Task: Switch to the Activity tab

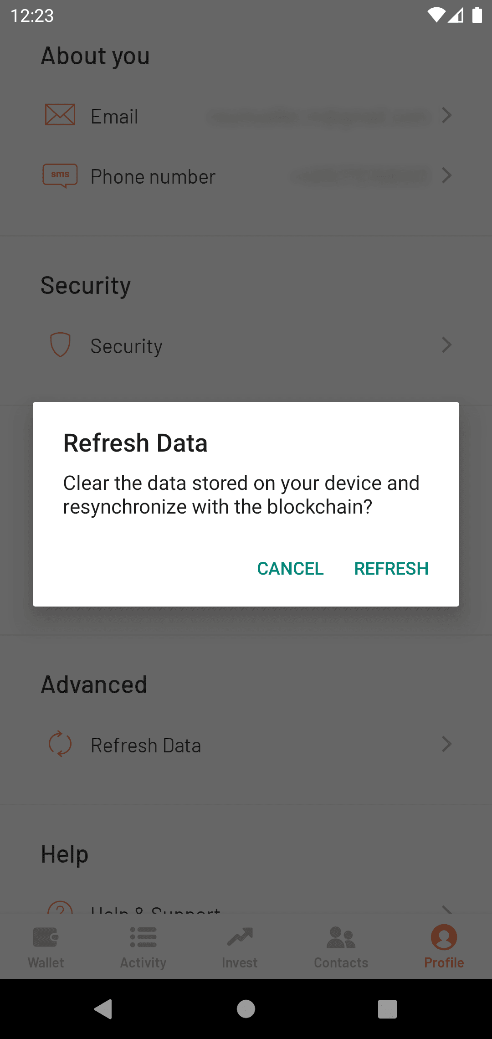Action: point(143,946)
